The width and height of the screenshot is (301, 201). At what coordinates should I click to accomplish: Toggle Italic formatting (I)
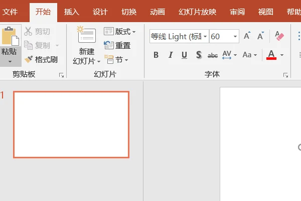(170, 55)
